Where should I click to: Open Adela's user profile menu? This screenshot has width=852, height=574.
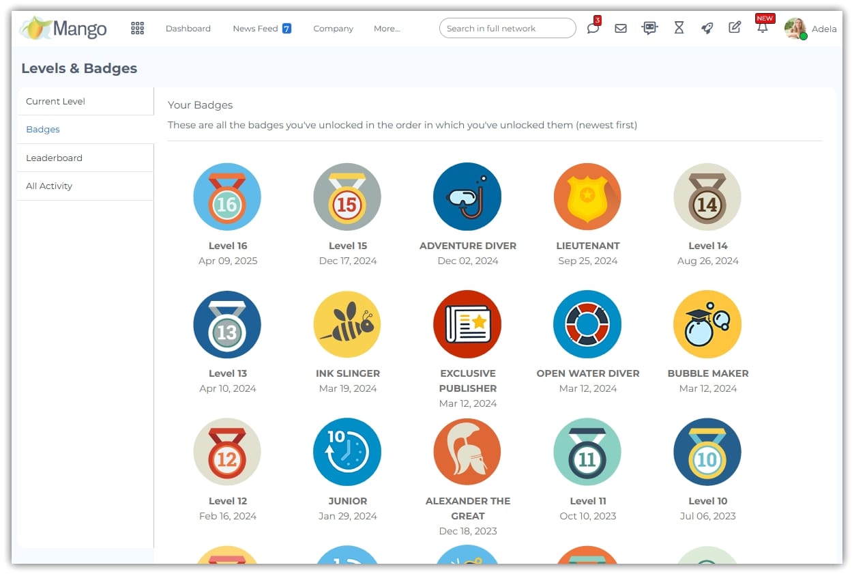[x=810, y=29]
